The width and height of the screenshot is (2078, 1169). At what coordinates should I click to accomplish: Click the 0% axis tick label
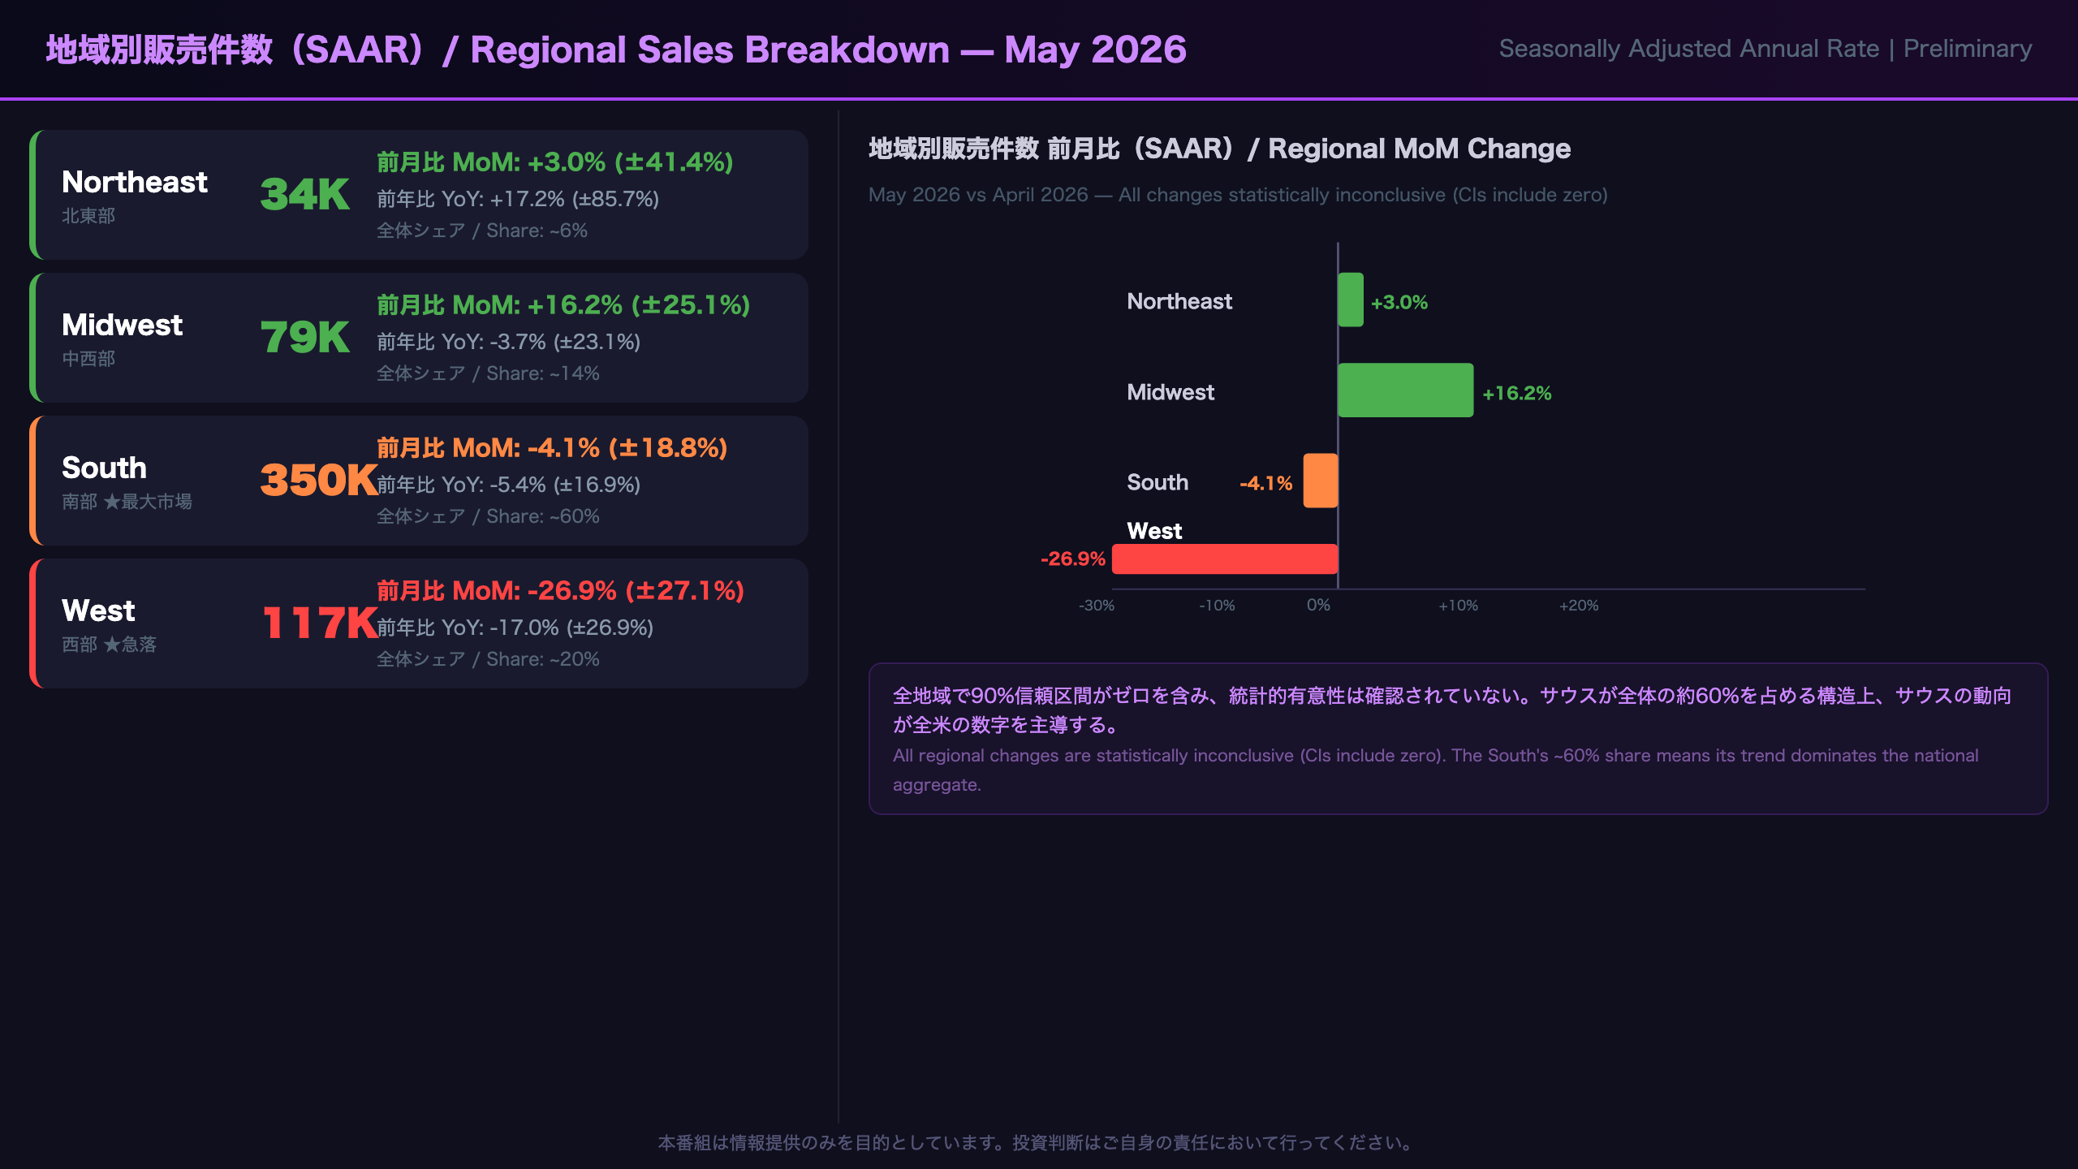pos(1318,606)
